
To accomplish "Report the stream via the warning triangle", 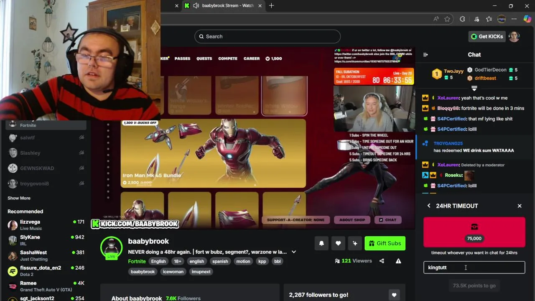I will click(x=398, y=261).
